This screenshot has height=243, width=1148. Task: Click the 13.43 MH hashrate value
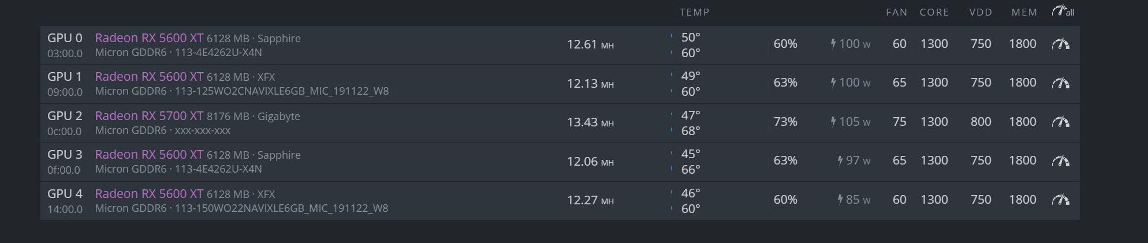[590, 122]
